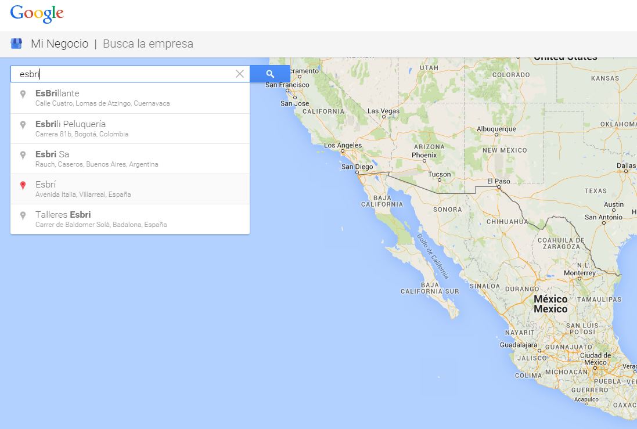Click the Albuquerque label on map
This screenshot has height=429, width=637.
tap(496, 129)
